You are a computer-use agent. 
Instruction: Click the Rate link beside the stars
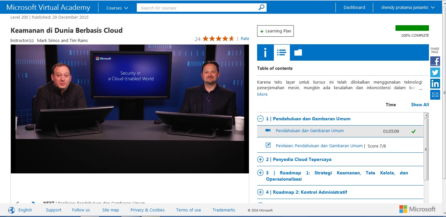pos(245,38)
